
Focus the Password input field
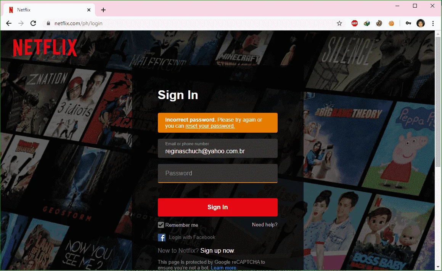(218, 173)
